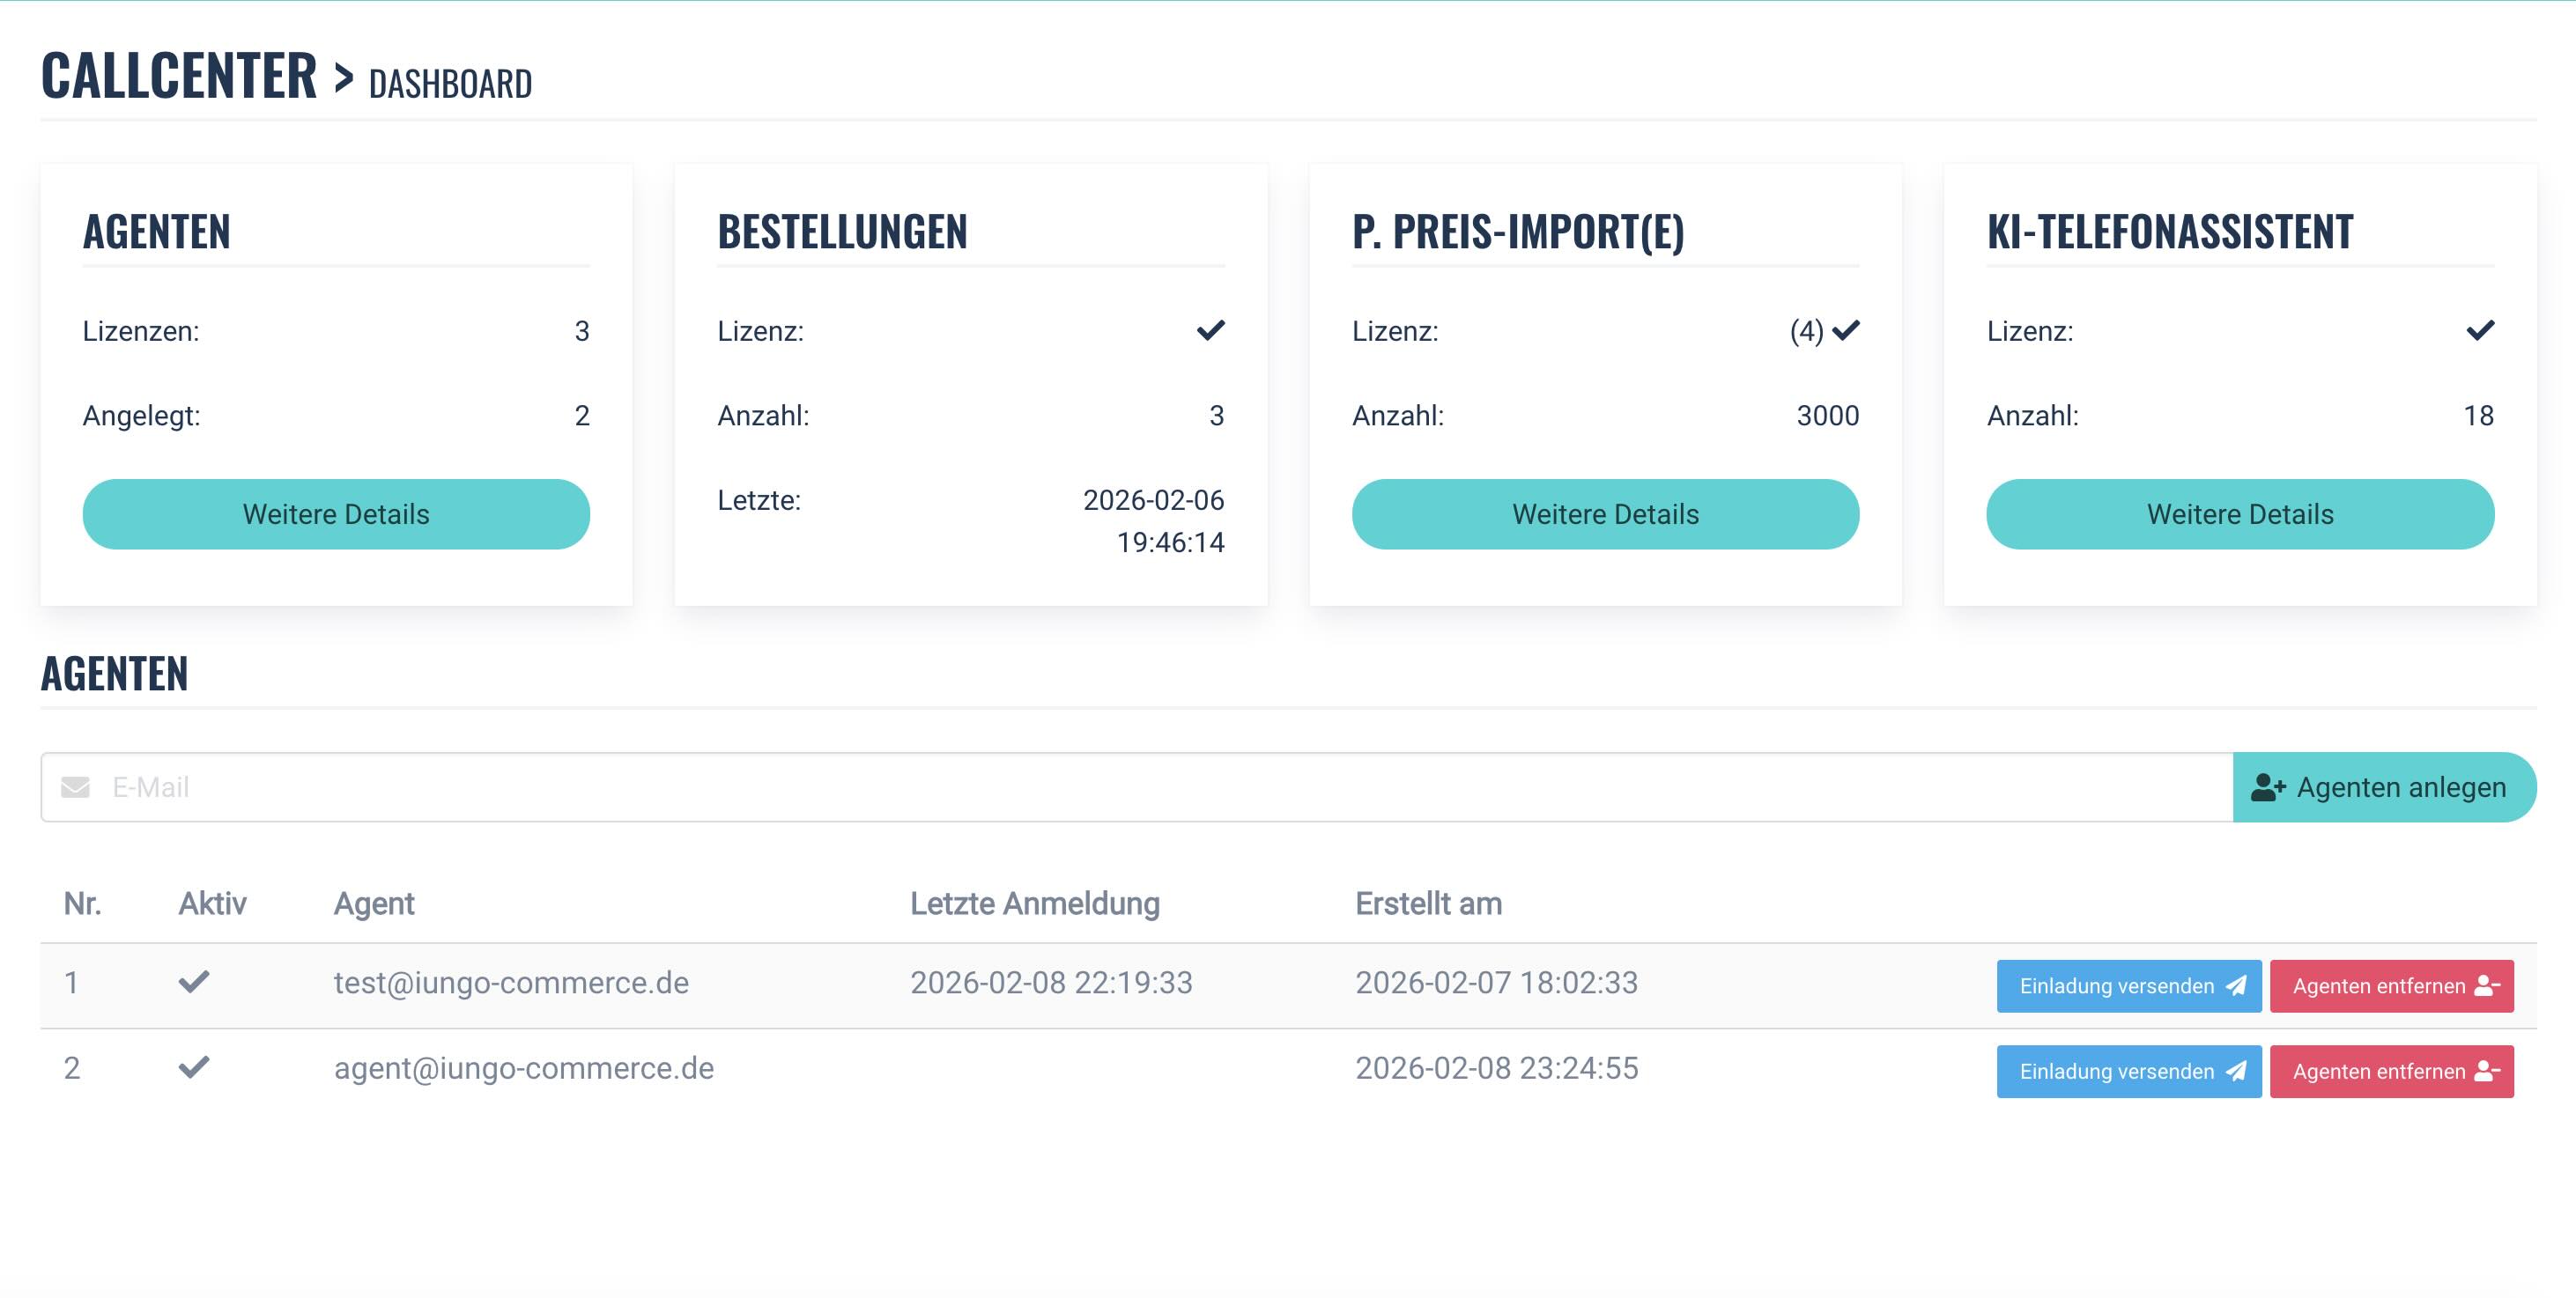
Task: Click paper plane icon for agent@iungo-commerce.de
Action: pyautogui.click(x=2236, y=1071)
